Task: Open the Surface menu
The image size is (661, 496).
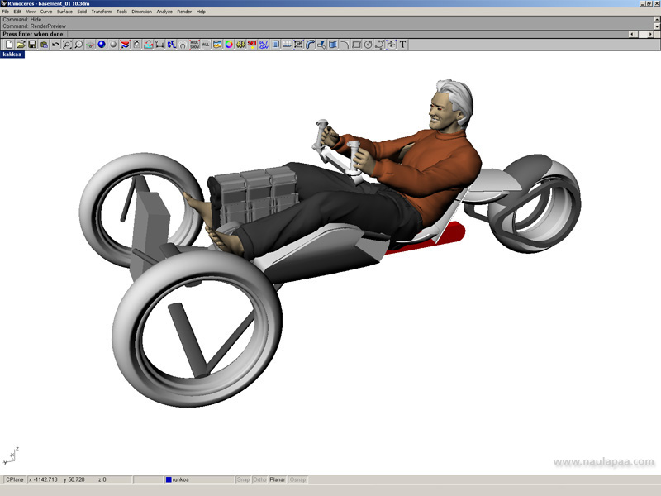Action: tap(64, 12)
